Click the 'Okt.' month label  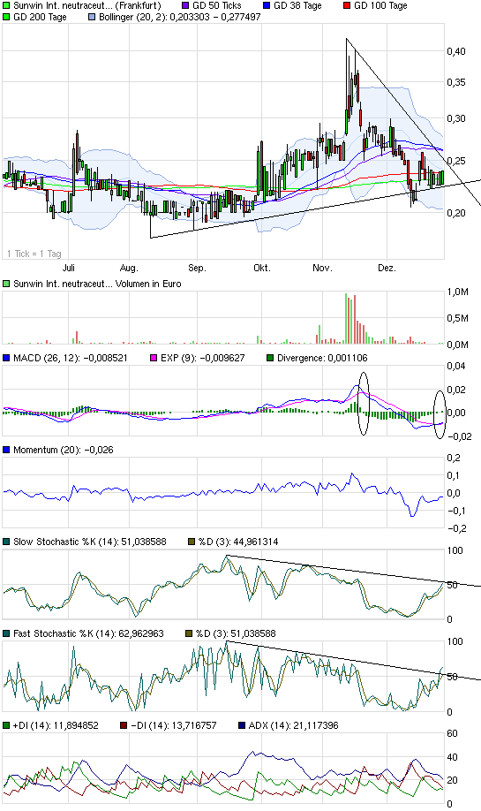point(262,268)
